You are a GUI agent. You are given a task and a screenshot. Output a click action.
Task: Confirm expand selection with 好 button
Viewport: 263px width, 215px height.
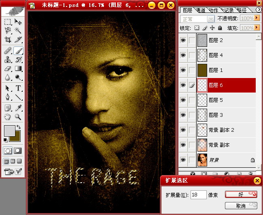coord(241,194)
